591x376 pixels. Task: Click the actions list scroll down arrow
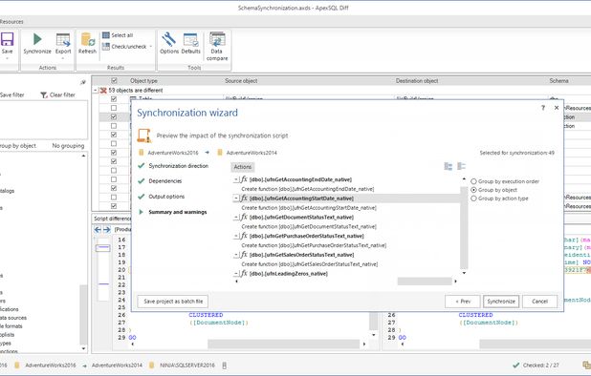464,273
